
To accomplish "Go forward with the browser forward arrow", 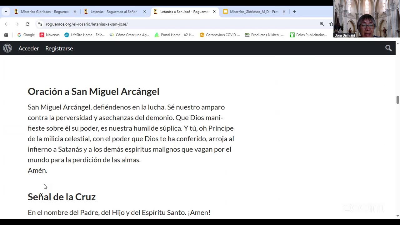I will [17, 24].
